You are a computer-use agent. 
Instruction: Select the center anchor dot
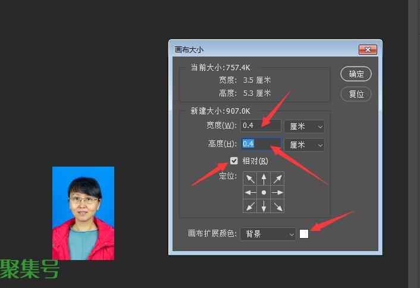point(264,192)
